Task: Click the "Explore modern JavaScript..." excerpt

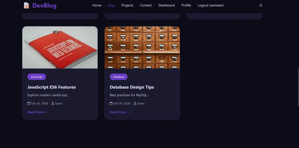Action: pos(48,95)
